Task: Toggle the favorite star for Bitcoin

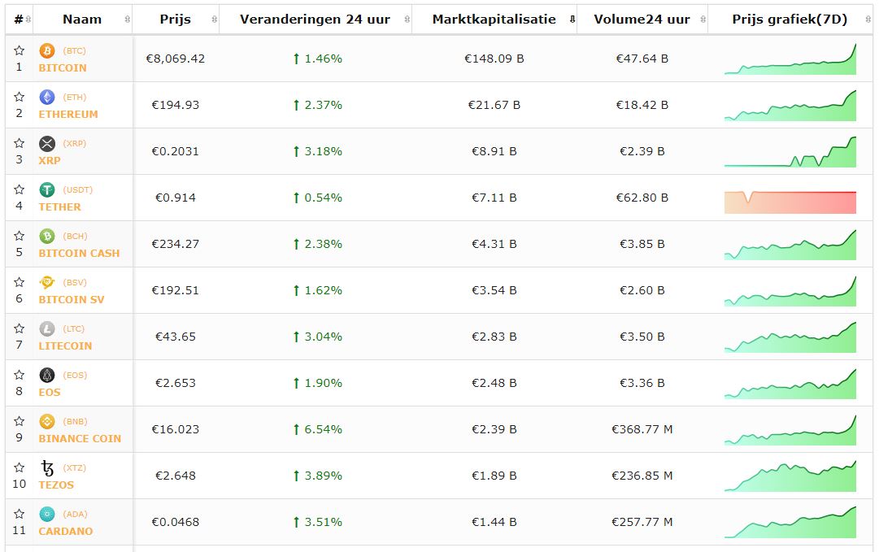Action: point(20,51)
